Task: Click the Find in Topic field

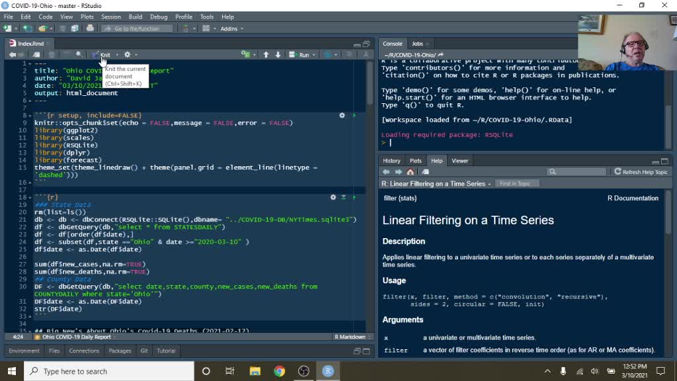Action: click(517, 184)
